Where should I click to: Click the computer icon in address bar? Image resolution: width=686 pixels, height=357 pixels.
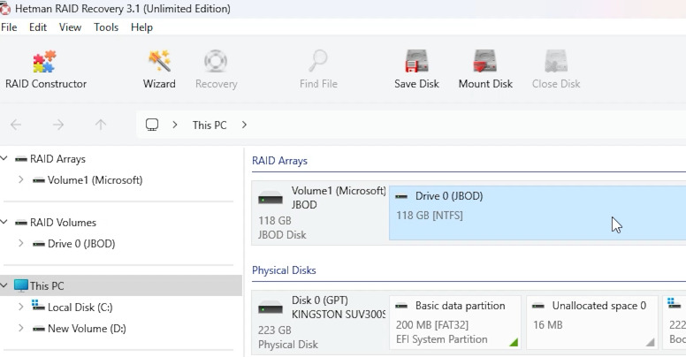(x=152, y=125)
